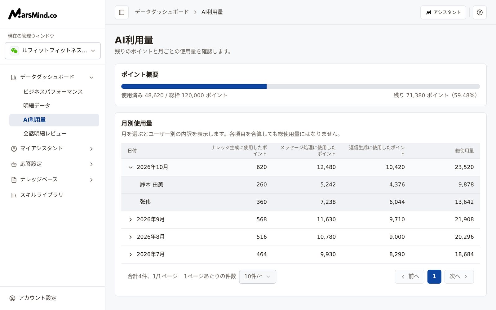Click the 次へ pagination button

(x=459, y=277)
